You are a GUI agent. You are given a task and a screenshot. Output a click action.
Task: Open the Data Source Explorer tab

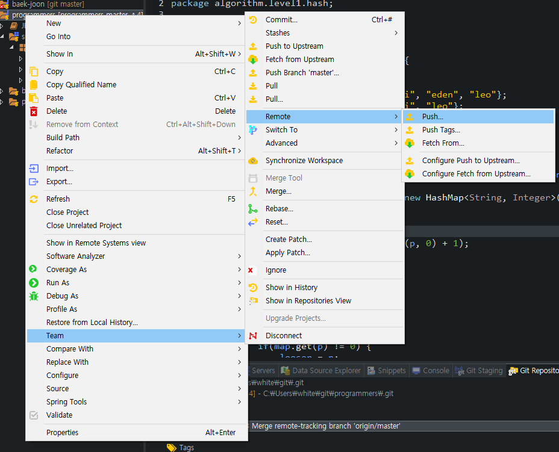coord(322,370)
